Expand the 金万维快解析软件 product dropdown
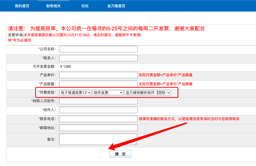The width and height of the screenshot is (256, 166). tap(148, 93)
